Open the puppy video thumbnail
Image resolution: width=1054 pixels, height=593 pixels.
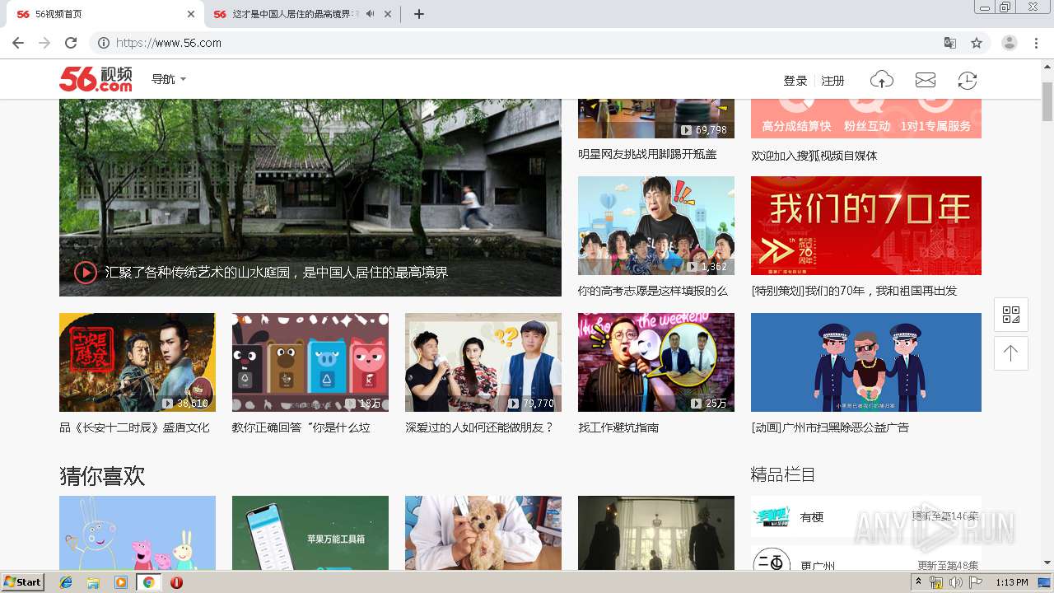click(483, 533)
